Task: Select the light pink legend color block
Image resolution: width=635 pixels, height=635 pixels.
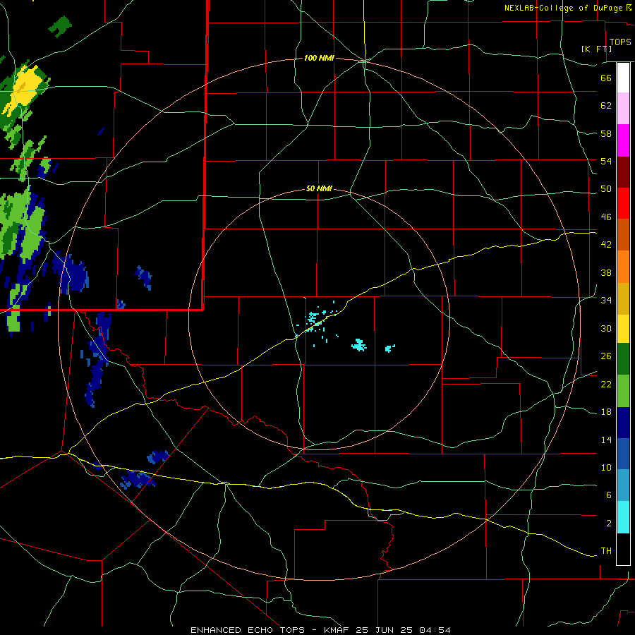Action: pos(623,108)
